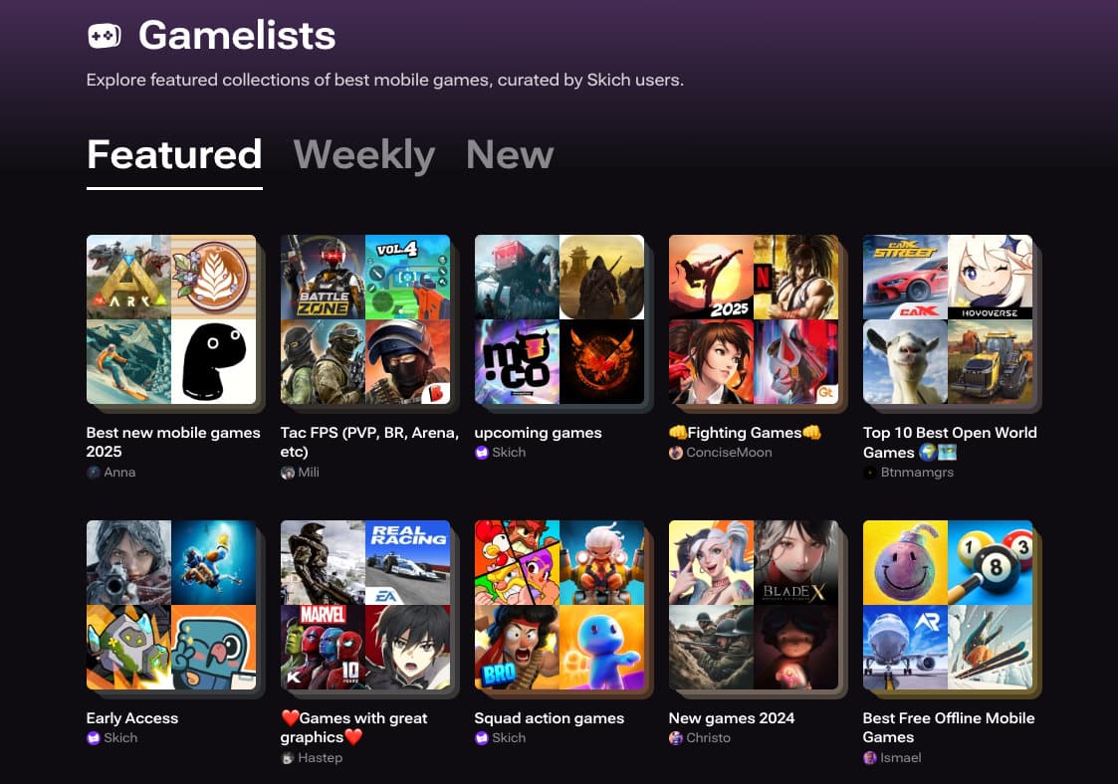Select the CarX Street game icon
Image resolution: width=1118 pixels, height=784 pixels.
[905, 277]
